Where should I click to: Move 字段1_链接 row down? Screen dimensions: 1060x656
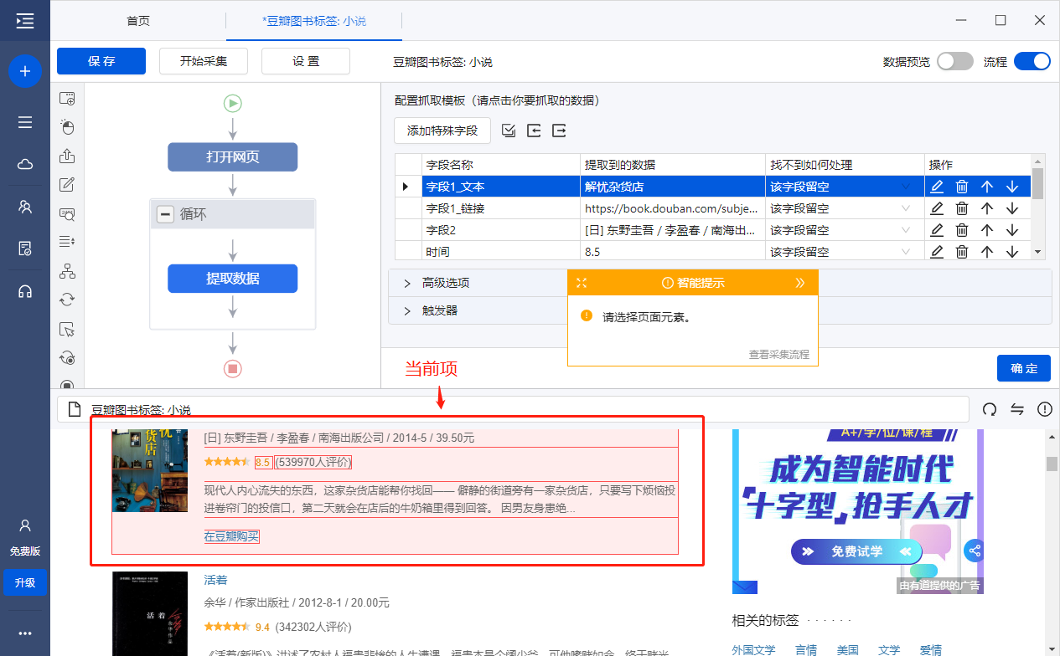point(1012,208)
